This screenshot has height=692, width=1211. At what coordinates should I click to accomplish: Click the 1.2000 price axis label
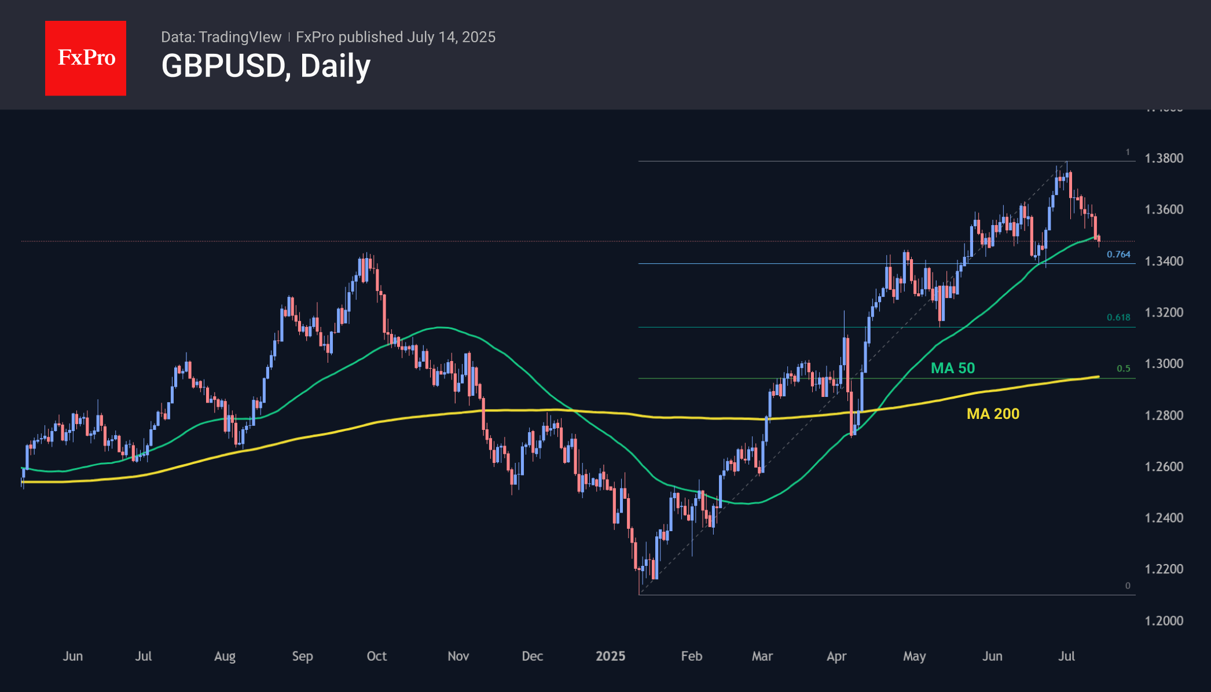1164,621
